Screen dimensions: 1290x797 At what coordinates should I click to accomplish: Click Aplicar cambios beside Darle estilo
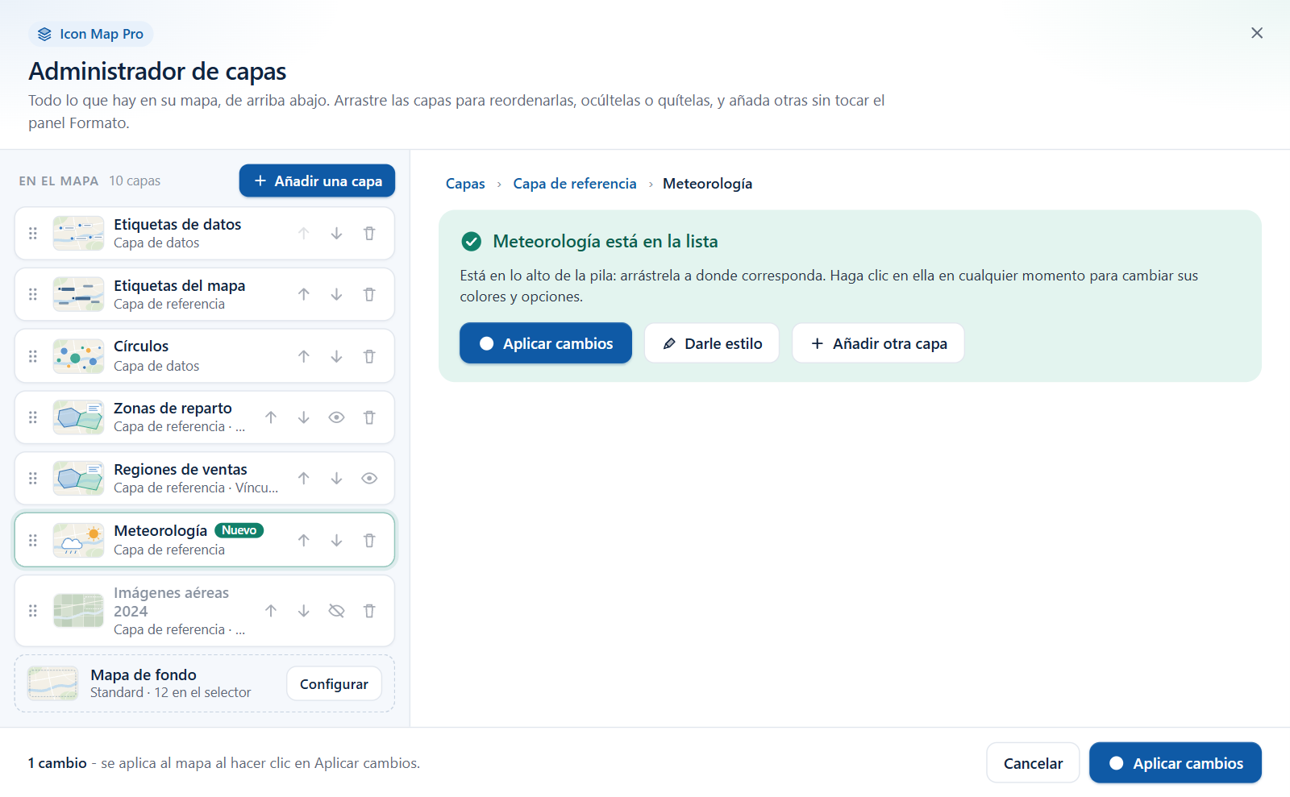pyautogui.click(x=546, y=343)
